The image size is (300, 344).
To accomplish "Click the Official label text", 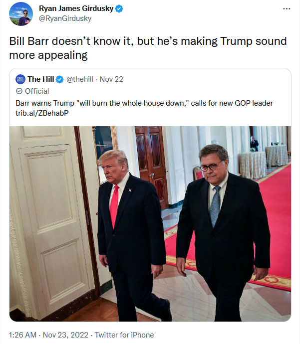I will coord(37,91).
